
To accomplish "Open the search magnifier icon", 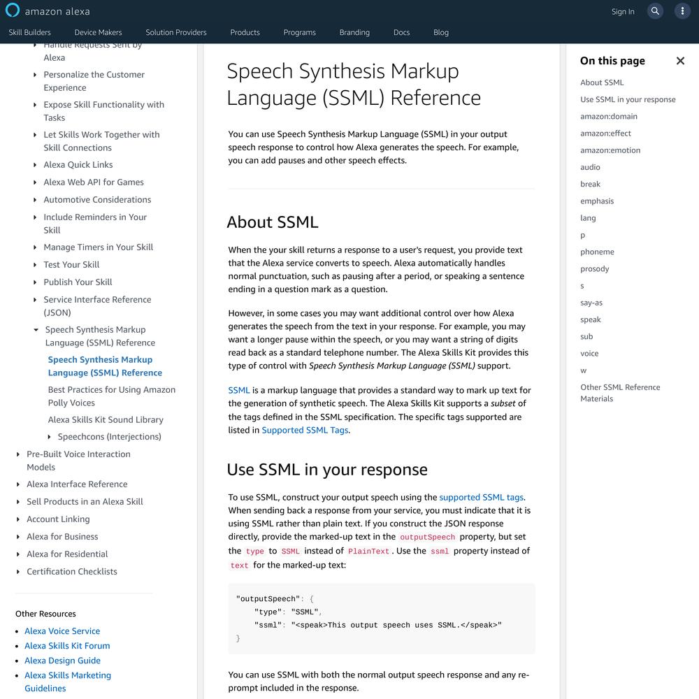I will pyautogui.click(x=655, y=11).
